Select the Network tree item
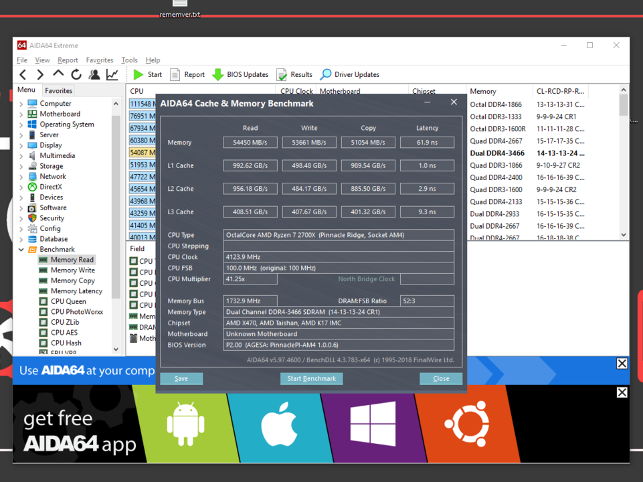 click(x=53, y=176)
